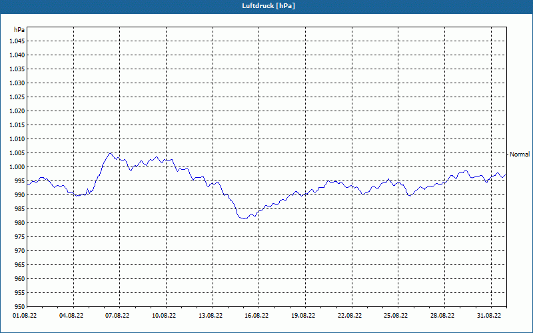Click the 965 y-axis value
Screen dimensions: 533x333
(x=20, y=264)
